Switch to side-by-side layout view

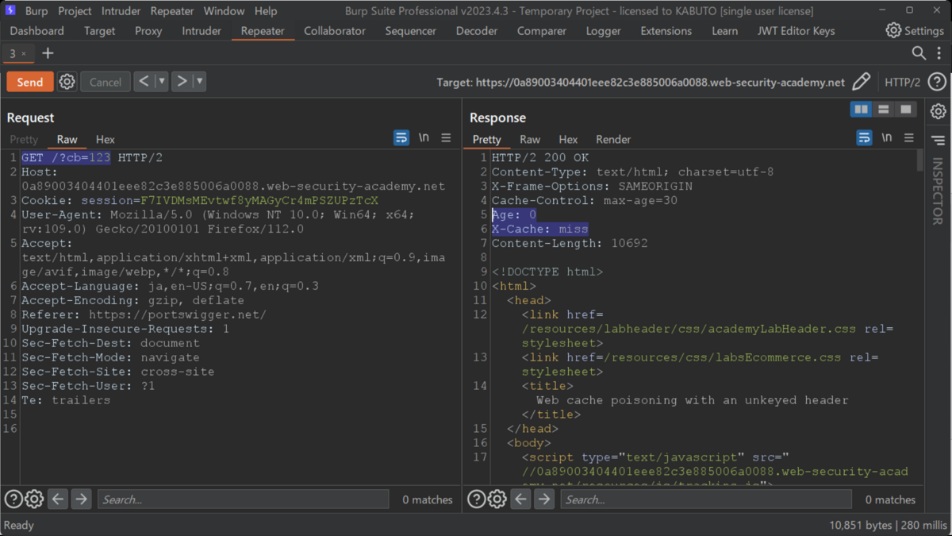(x=861, y=110)
